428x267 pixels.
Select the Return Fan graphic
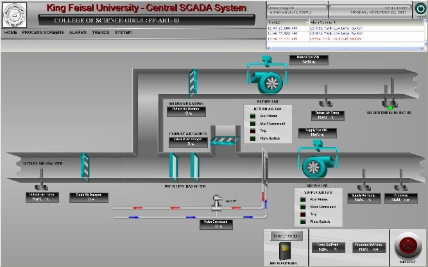[x=268, y=76]
